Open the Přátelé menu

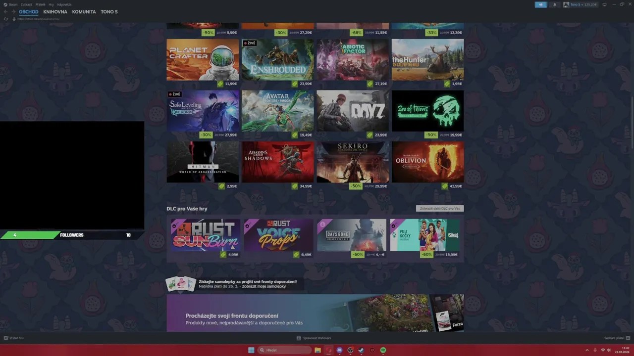coord(40,4)
